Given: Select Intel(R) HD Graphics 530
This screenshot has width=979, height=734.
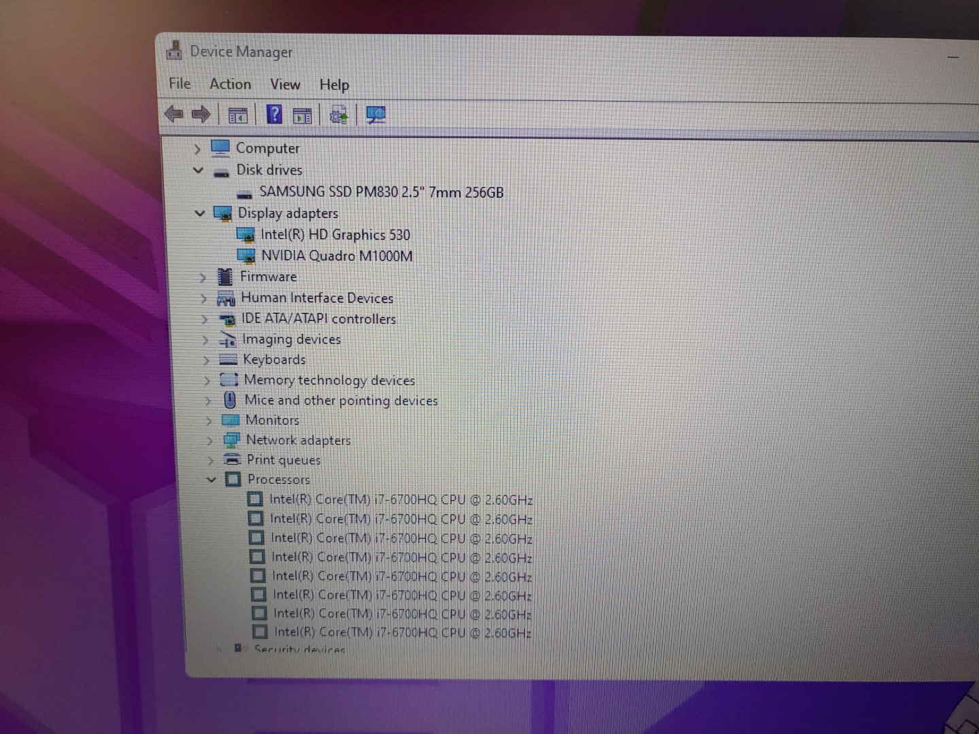Looking at the screenshot, I should click(x=335, y=234).
